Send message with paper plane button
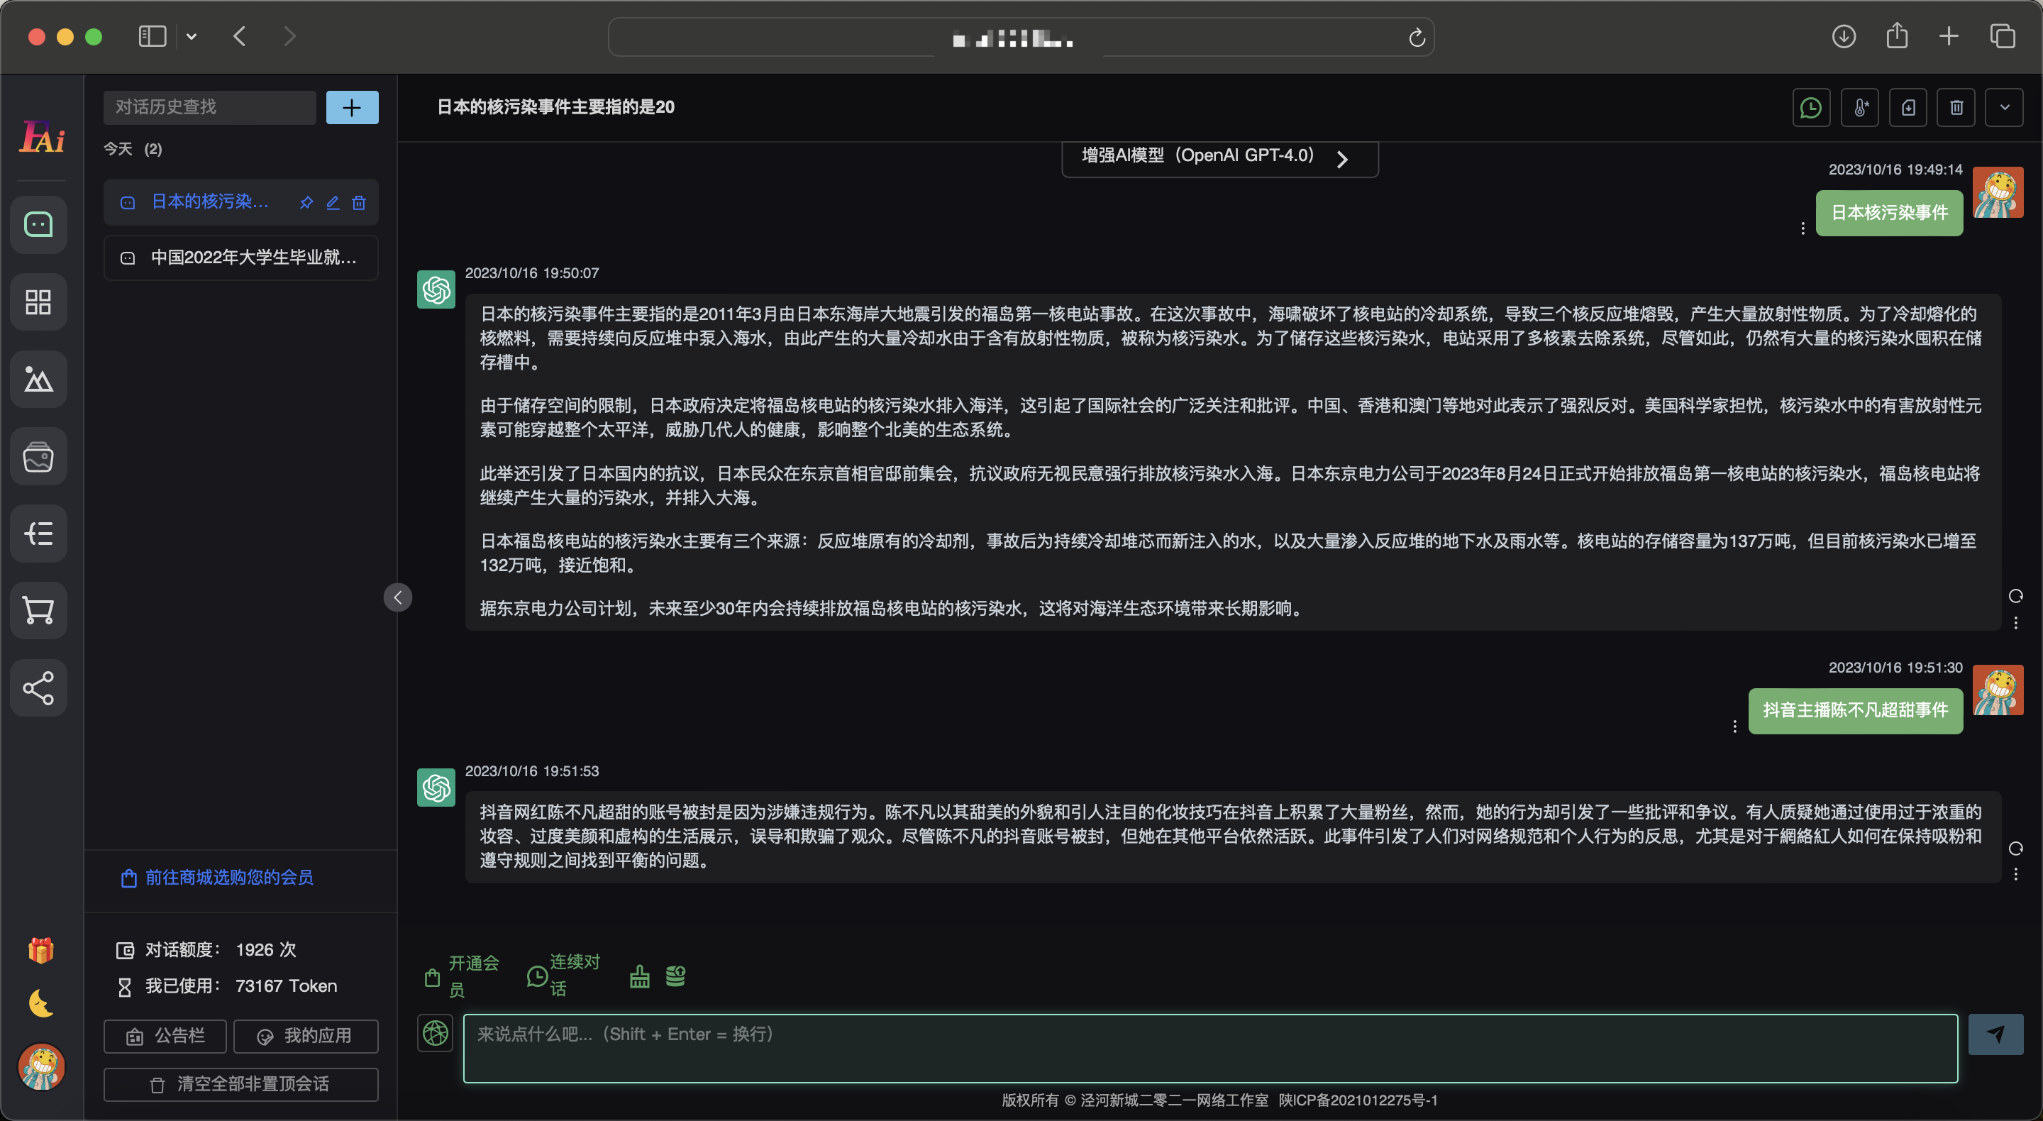 1995,1034
